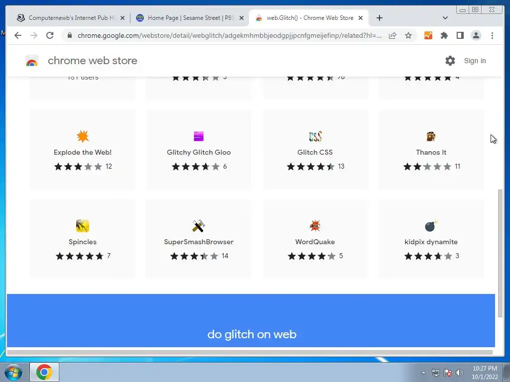Go back to the previous page

pos(18,35)
